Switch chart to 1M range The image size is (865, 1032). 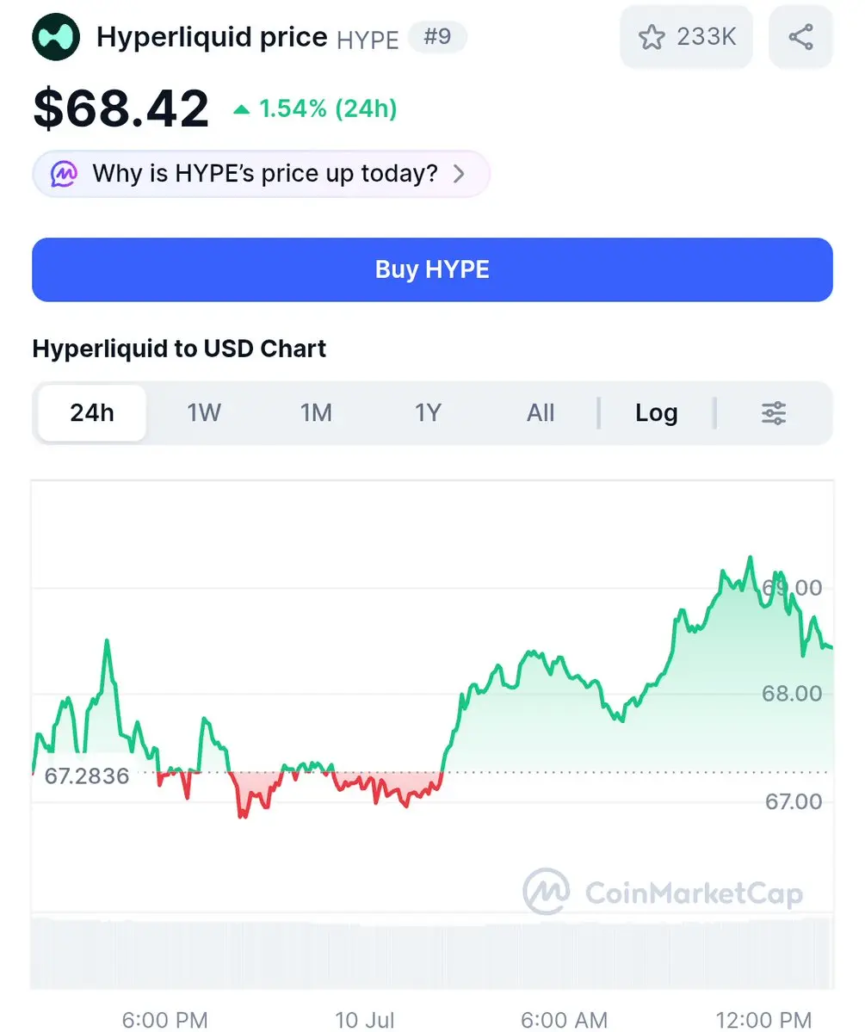316,412
